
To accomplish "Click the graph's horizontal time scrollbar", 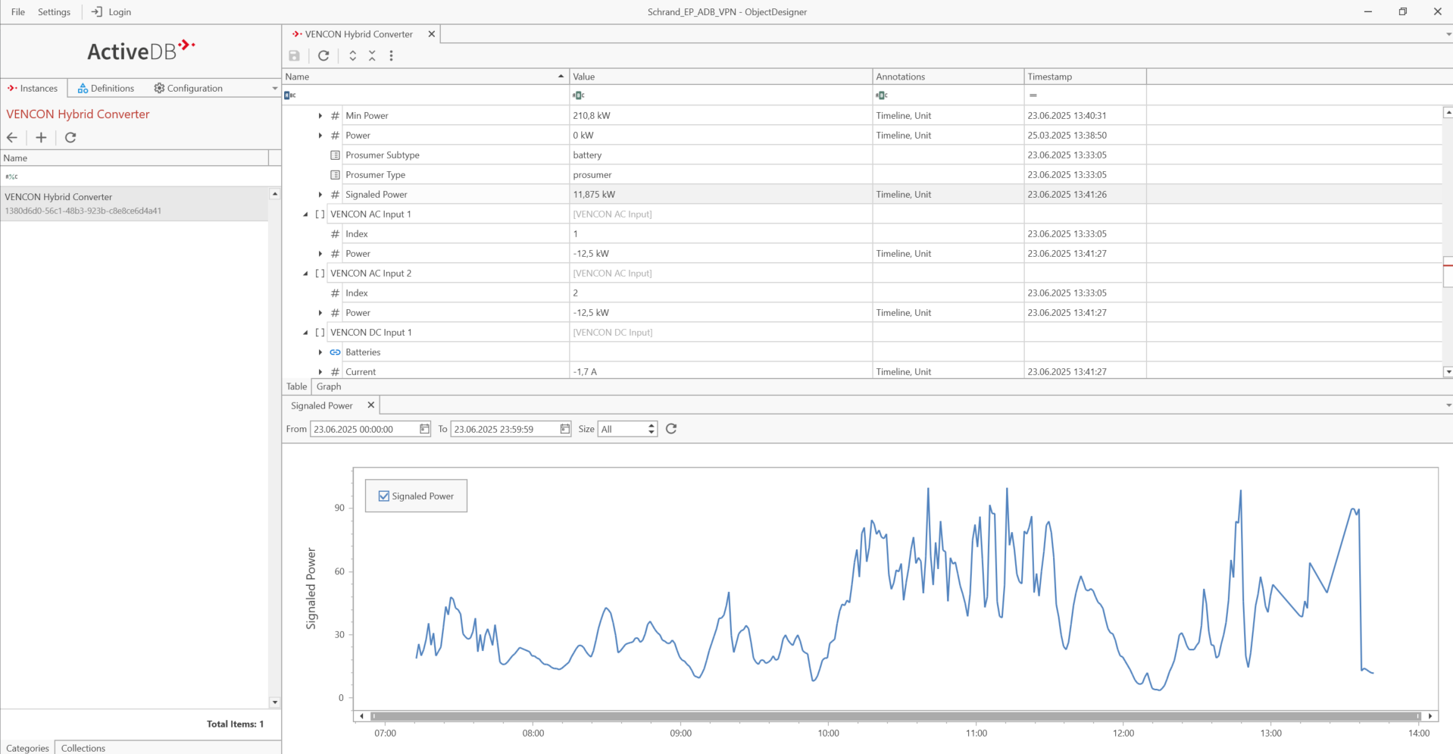I will click(x=895, y=716).
